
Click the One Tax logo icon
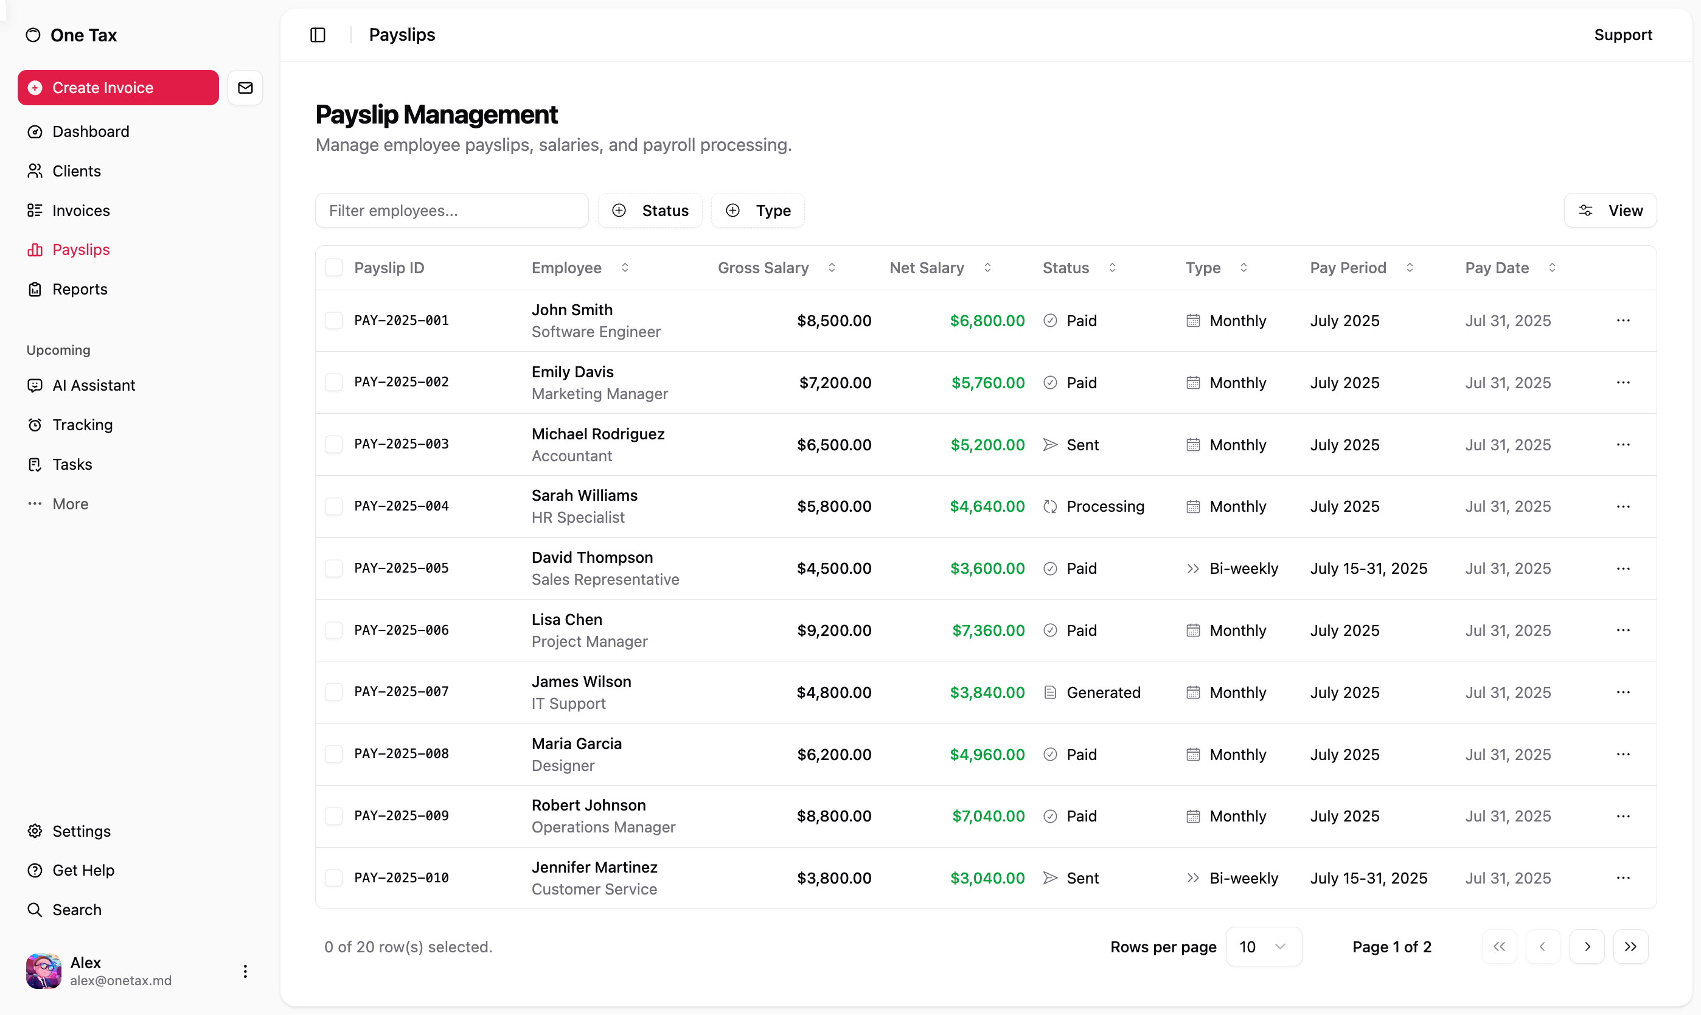point(33,35)
